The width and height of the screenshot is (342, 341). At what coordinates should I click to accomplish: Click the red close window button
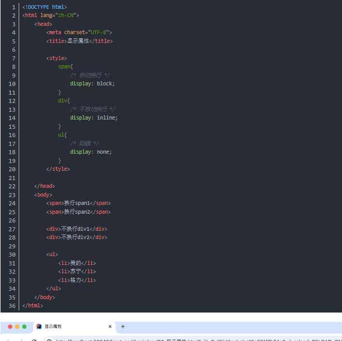coord(10,327)
